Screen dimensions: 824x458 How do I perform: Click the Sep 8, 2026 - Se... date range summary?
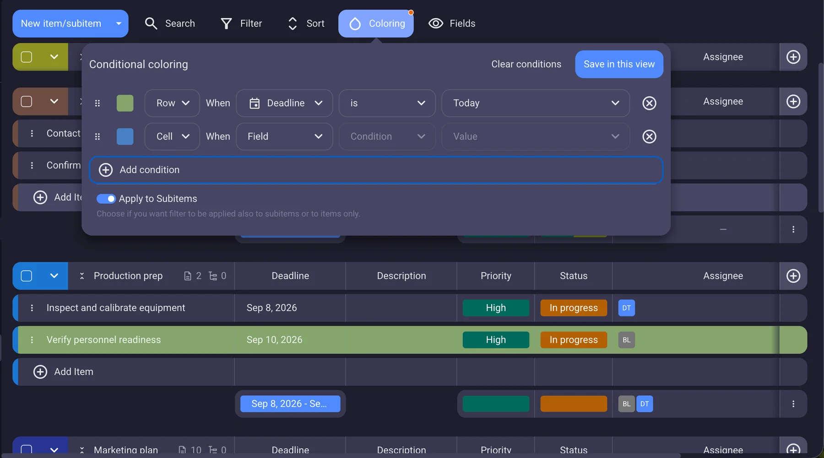coord(290,404)
